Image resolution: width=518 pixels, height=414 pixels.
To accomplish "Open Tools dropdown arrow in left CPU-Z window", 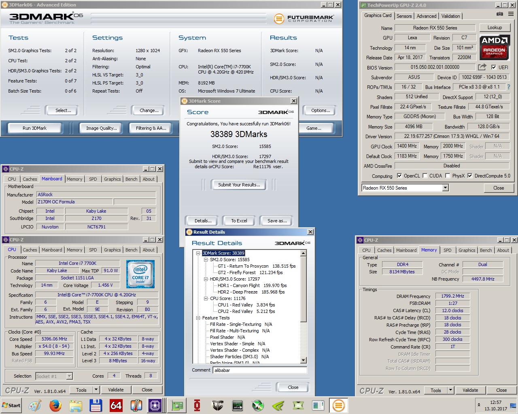I will pyautogui.click(x=96, y=390).
